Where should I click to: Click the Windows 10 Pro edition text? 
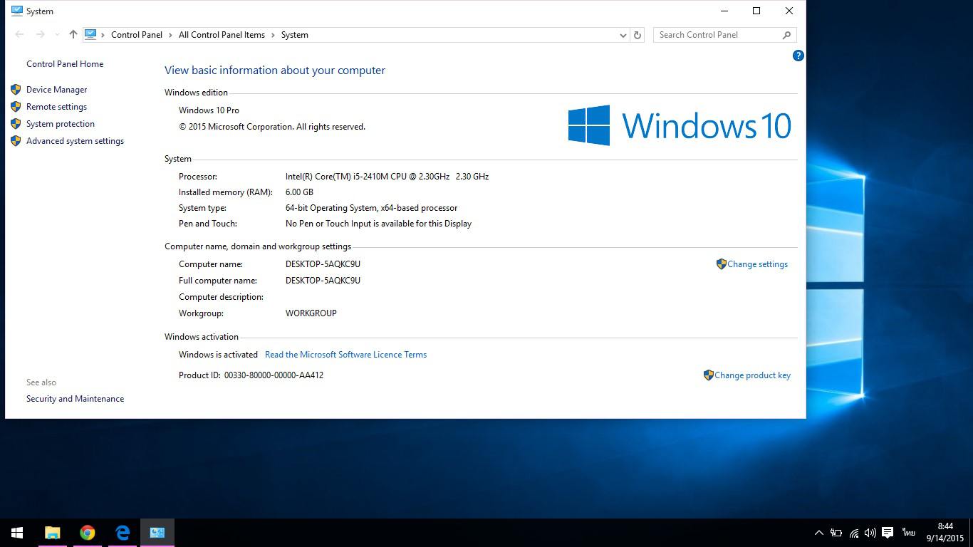209,110
